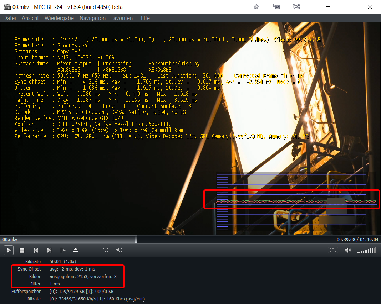Open the Ansicht menu
Viewport: 381px width, 304px height.
tap(30, 18)
